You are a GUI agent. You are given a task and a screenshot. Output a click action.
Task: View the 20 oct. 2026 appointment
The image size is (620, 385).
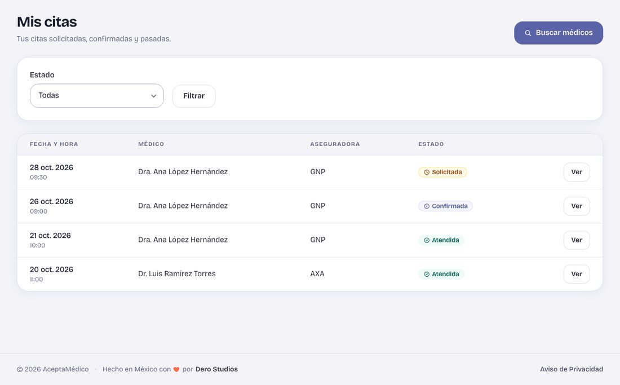pyautogui.click(x=577, y=274)
